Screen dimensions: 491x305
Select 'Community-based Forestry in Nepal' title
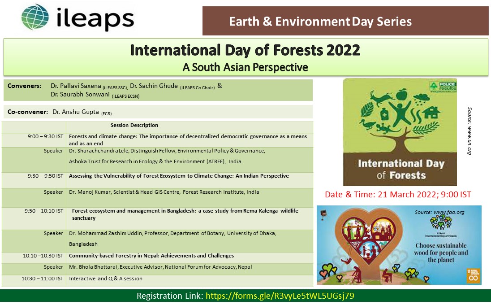click(x=151, y=256)
